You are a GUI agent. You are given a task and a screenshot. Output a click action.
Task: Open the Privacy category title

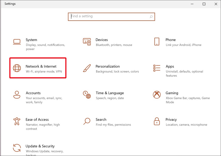point(171,120)
